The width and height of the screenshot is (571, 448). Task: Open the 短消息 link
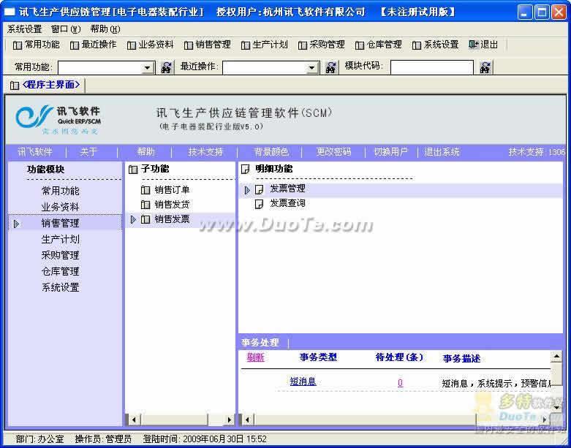[303, 381]
